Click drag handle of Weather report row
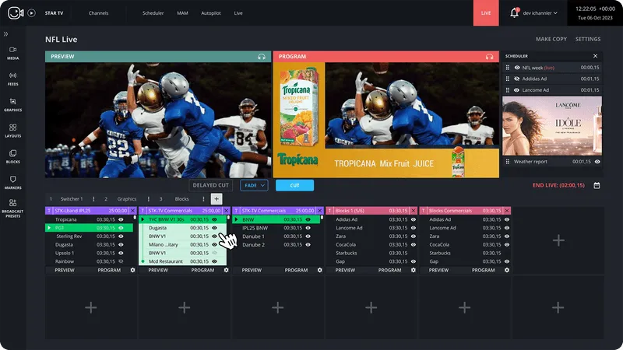 tap(508, 162)
